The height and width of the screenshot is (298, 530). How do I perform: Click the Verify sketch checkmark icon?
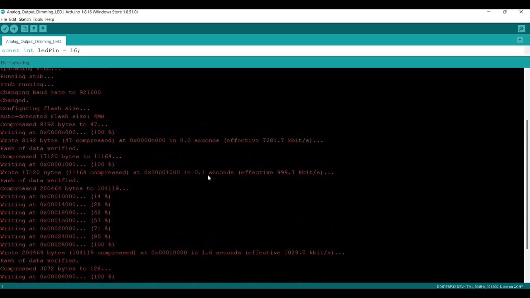pos(5,29)
